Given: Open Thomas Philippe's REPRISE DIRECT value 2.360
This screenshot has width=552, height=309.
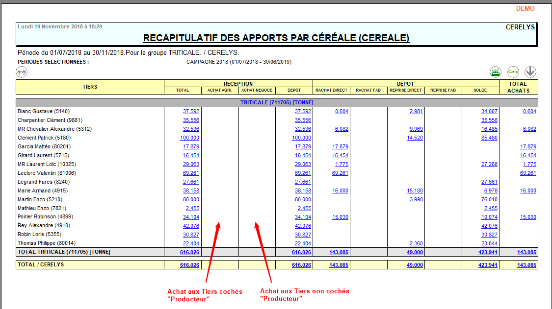Looking at the screenshot, I should click(x=416, y=243).
